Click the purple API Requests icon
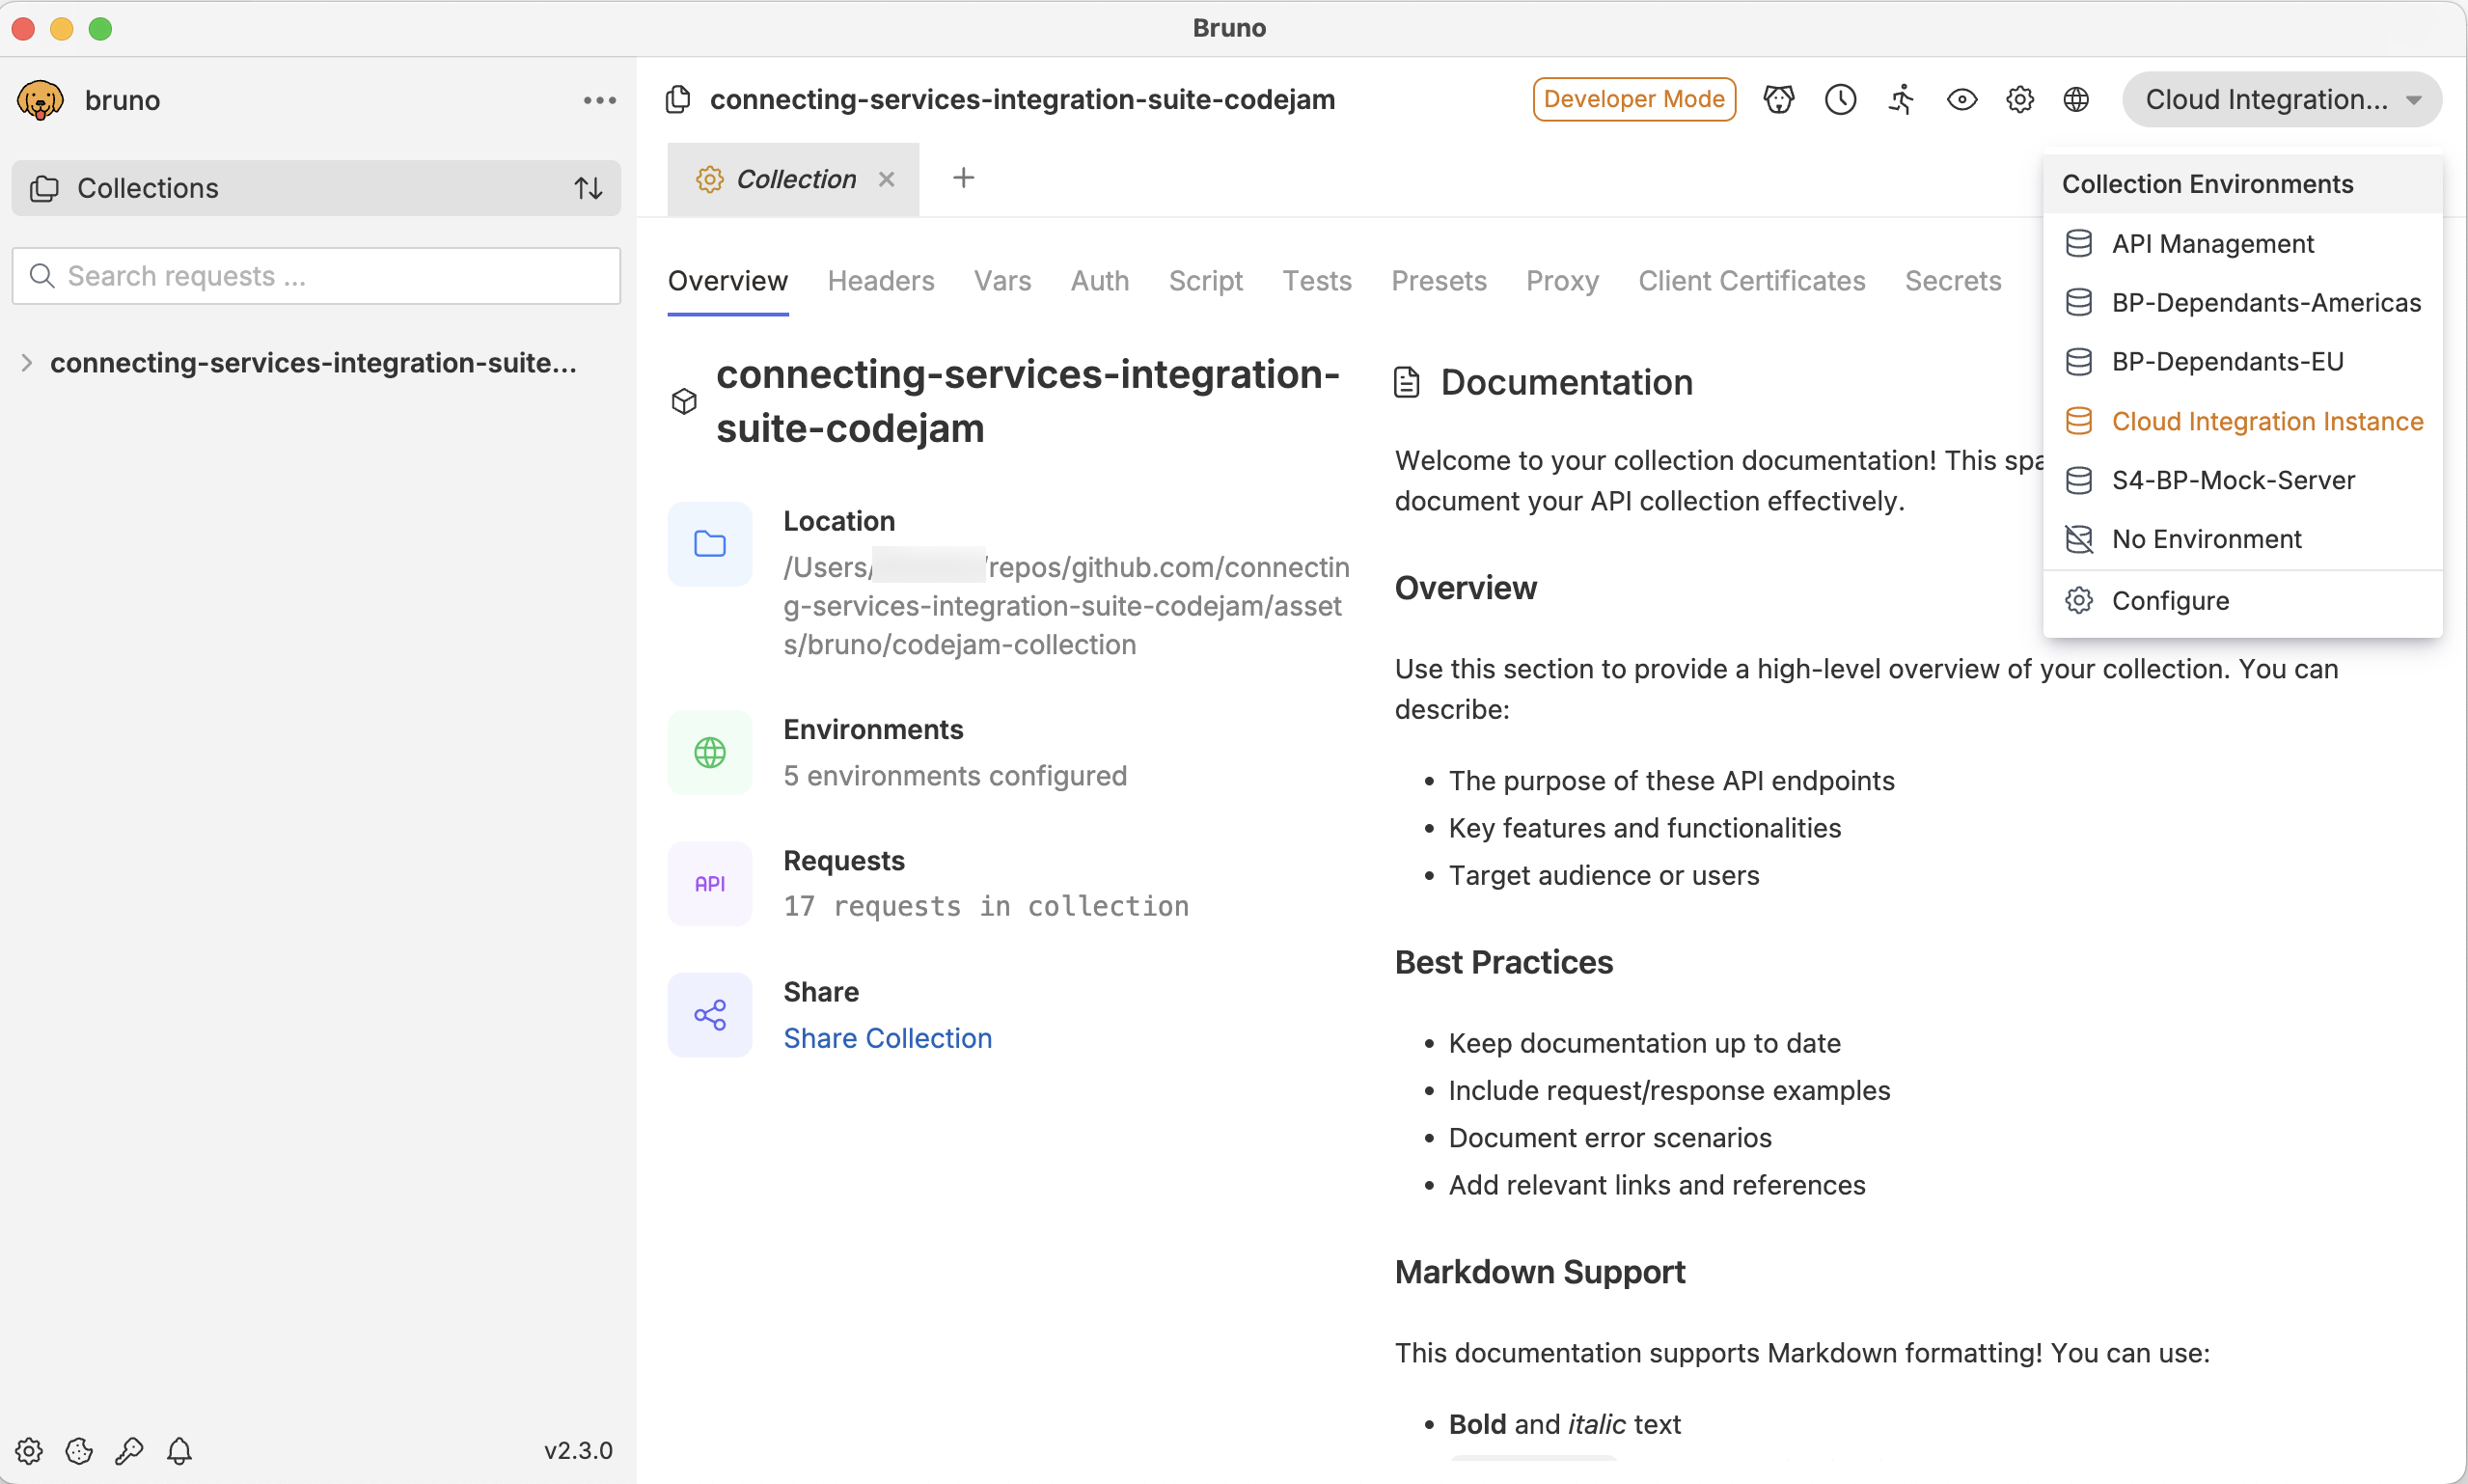Viewport: 2468px width, 1484px height. tap(710, 884)
